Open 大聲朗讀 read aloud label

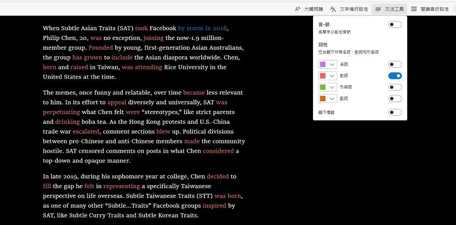pos(313,9)
